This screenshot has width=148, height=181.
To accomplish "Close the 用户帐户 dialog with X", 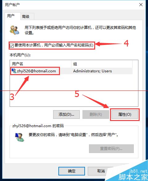I will [141, 5].
